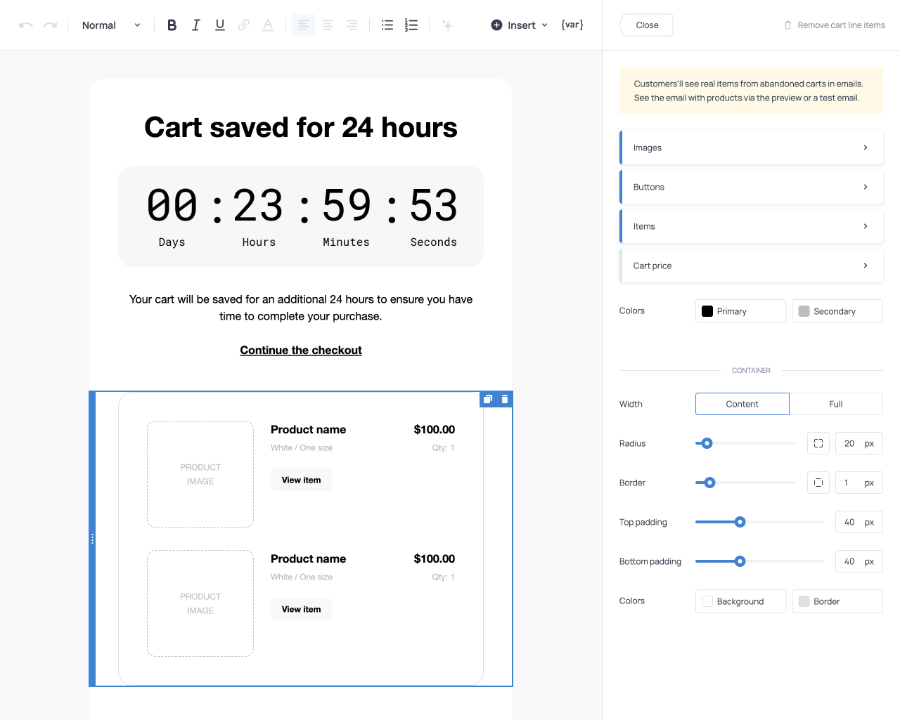This screenshot has width=900, height=720.
Task: Open the Normal text style dropdown
Action: (111, 25)
